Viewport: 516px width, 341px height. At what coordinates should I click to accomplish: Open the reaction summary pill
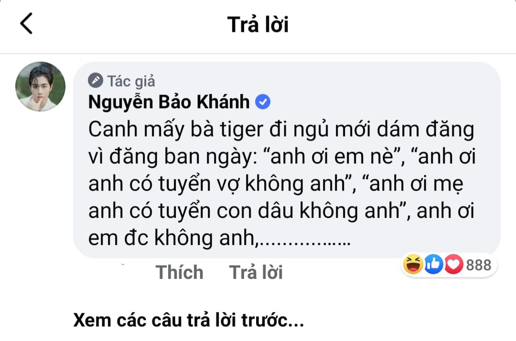pos(449,265)
